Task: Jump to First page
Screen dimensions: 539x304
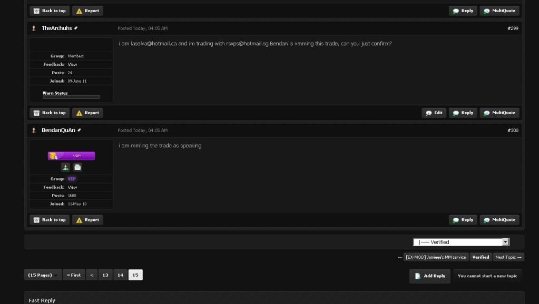Action: [x=74, y=275]
